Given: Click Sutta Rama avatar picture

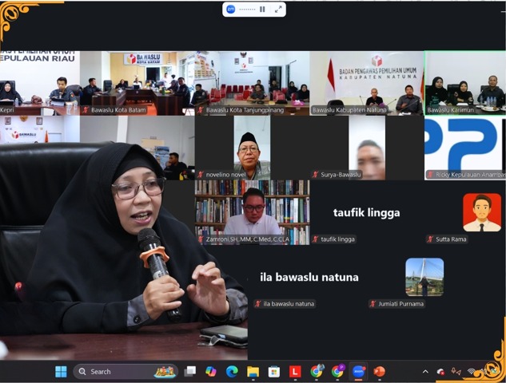Looking at the screenshot, I should point(482,212).
